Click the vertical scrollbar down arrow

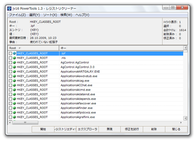[185, 118]
